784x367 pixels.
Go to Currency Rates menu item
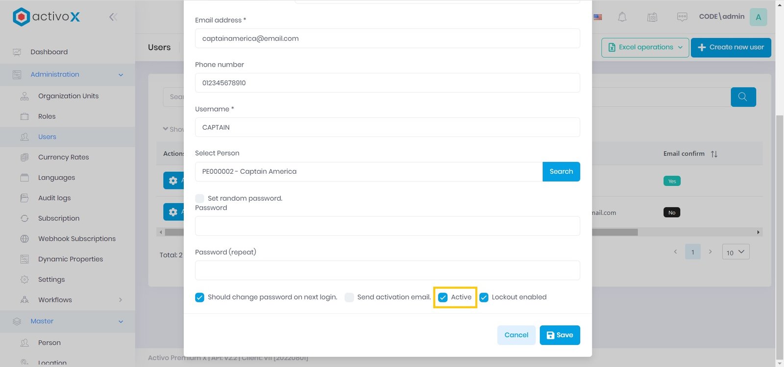pos(63,157)
